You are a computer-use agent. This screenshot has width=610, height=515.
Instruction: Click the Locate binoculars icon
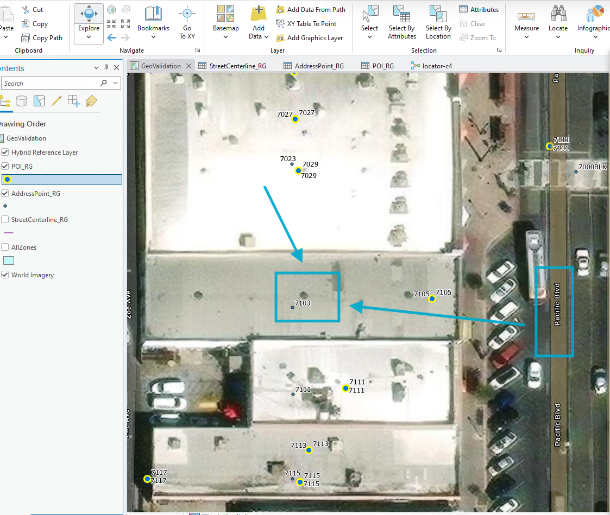pos(558,14)
